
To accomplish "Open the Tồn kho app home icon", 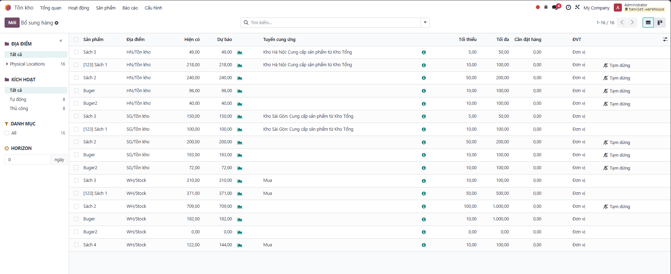I will click(x=8, y=8).
